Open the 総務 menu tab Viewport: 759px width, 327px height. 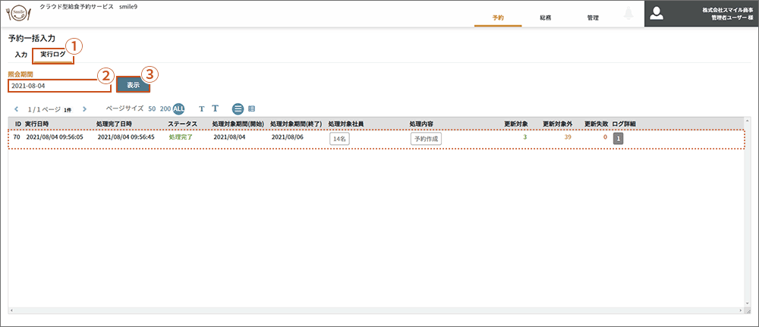546,18
